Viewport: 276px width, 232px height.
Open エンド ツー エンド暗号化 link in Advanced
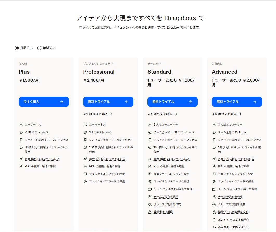coord(234,220)
